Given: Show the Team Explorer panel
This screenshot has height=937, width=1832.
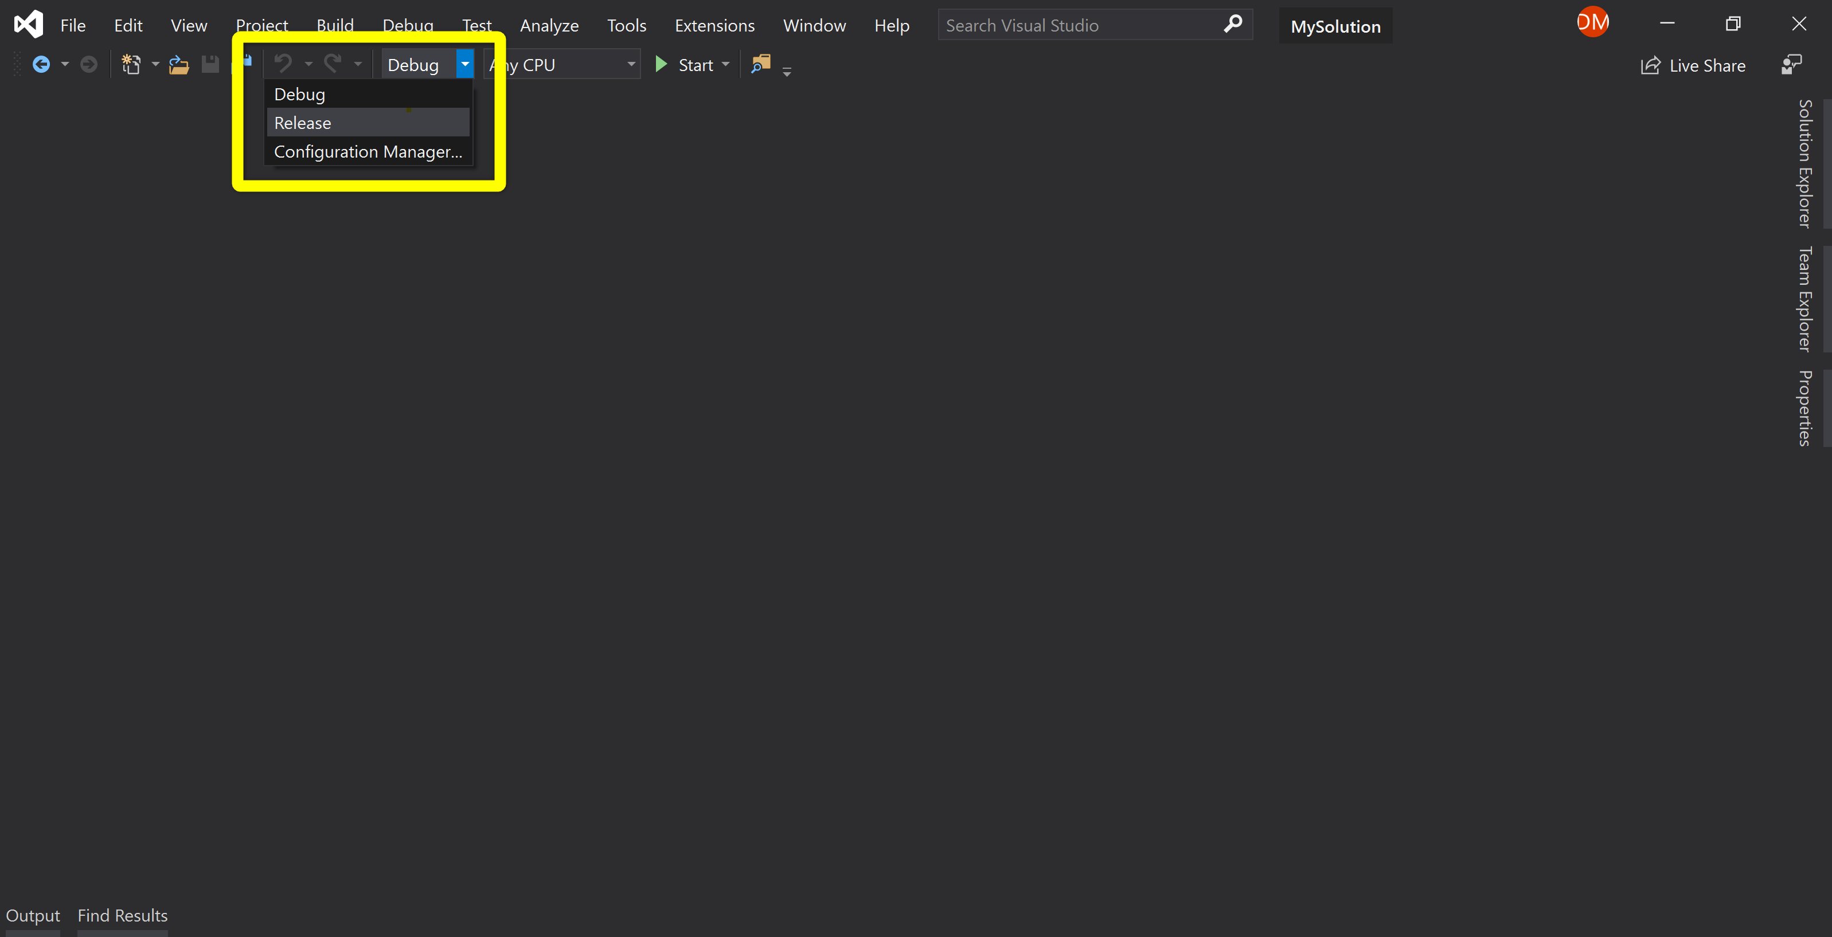Looking at the screenshot, I should pyautogui.click(x=1804, y=299).
